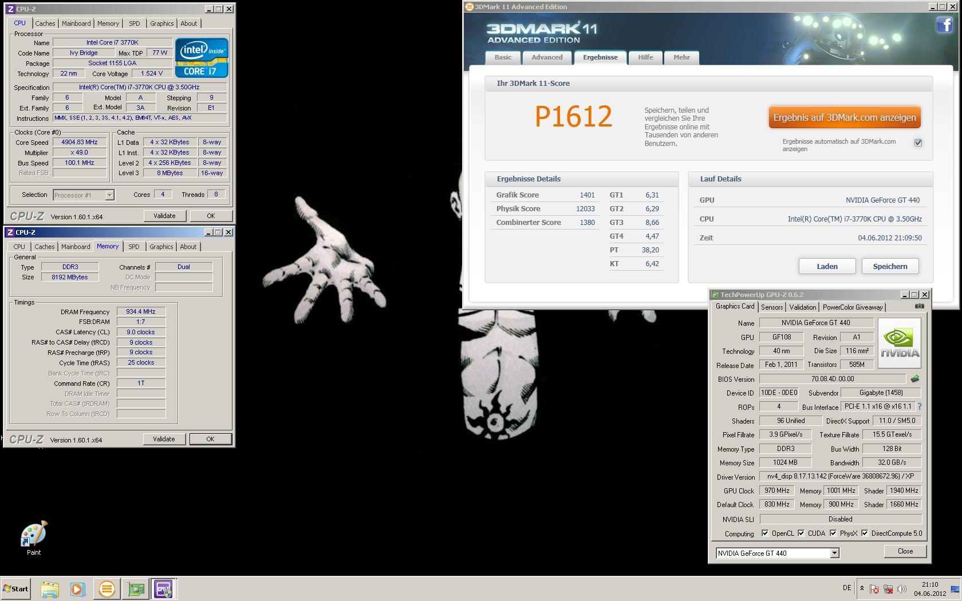Open Action Center flag tray icon
The height and width of the screenshot is (601, 962).
pyautogui.click(x=874, y=589)
